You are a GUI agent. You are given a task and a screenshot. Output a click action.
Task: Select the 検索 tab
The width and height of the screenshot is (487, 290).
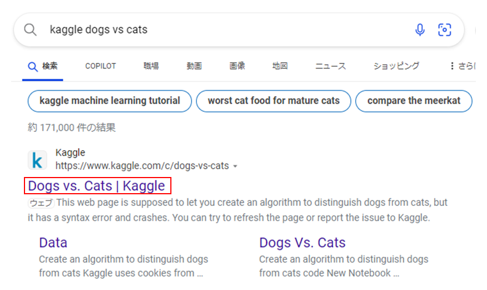click(42, 66)
